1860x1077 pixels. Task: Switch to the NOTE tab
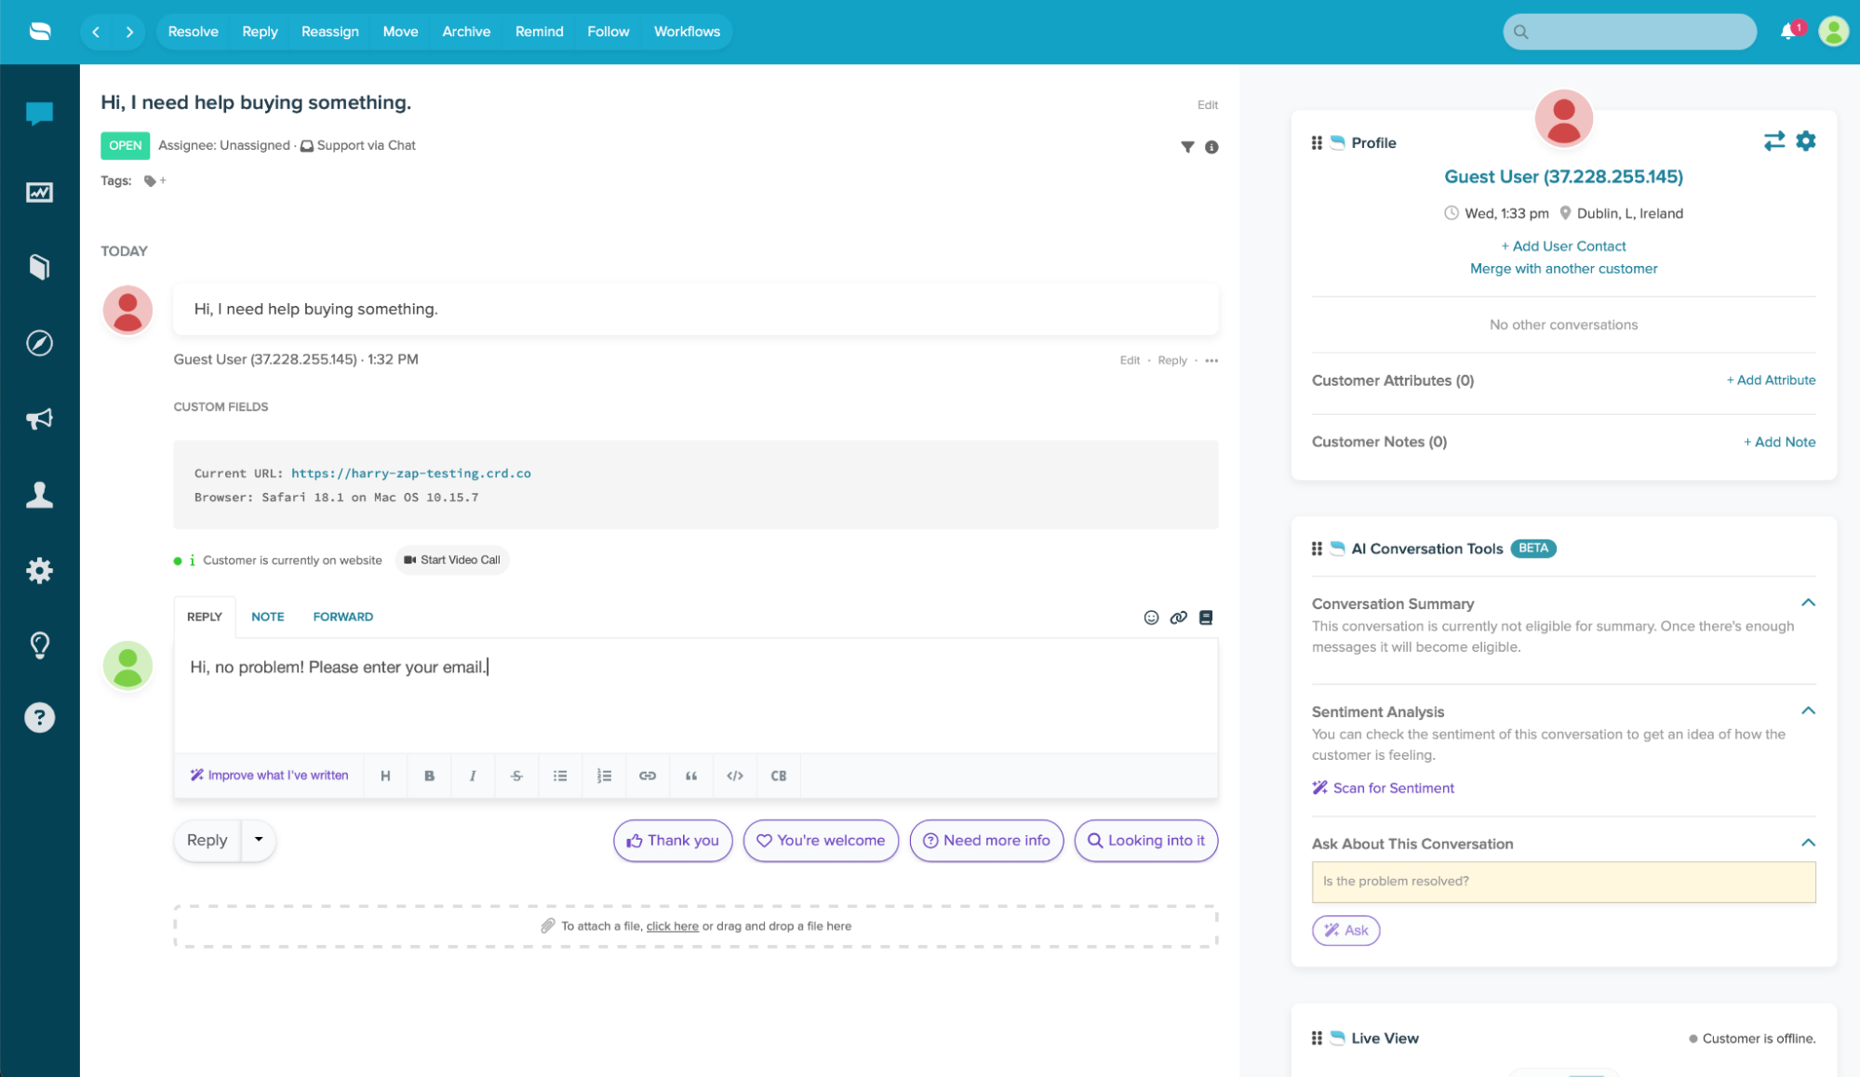pyautogui.click(x=268, y=616)
